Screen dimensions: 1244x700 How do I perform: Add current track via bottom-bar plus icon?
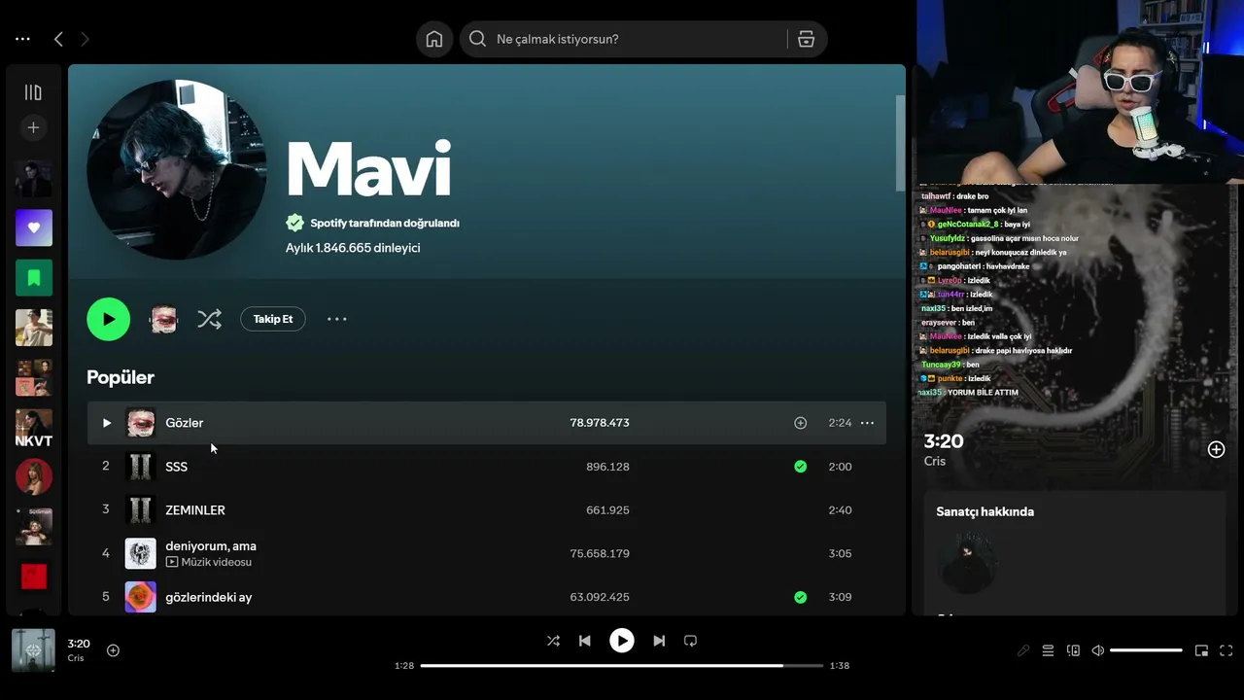point(113,650)
